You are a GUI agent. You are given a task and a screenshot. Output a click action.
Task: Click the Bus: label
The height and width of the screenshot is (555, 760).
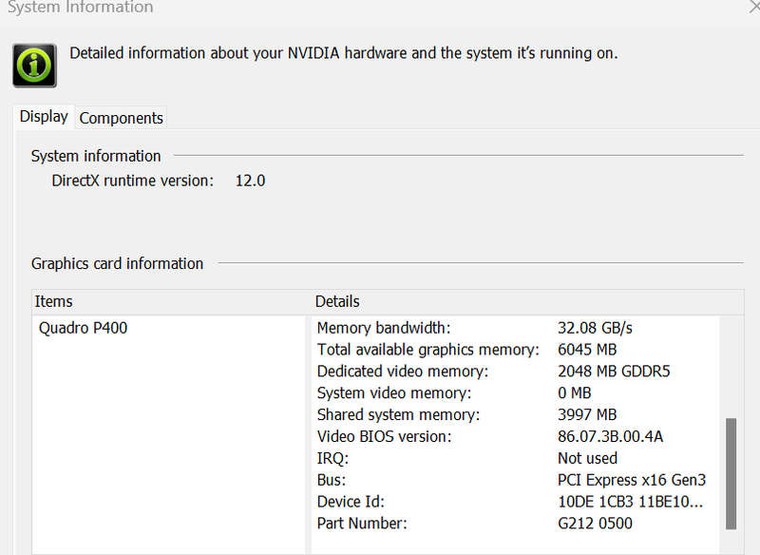pos(332,480)
